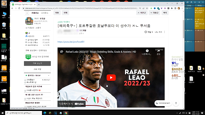Open the extensions puzzle piece icon
205x115 pixels.
pyautogui.click(x=172, y=8)
